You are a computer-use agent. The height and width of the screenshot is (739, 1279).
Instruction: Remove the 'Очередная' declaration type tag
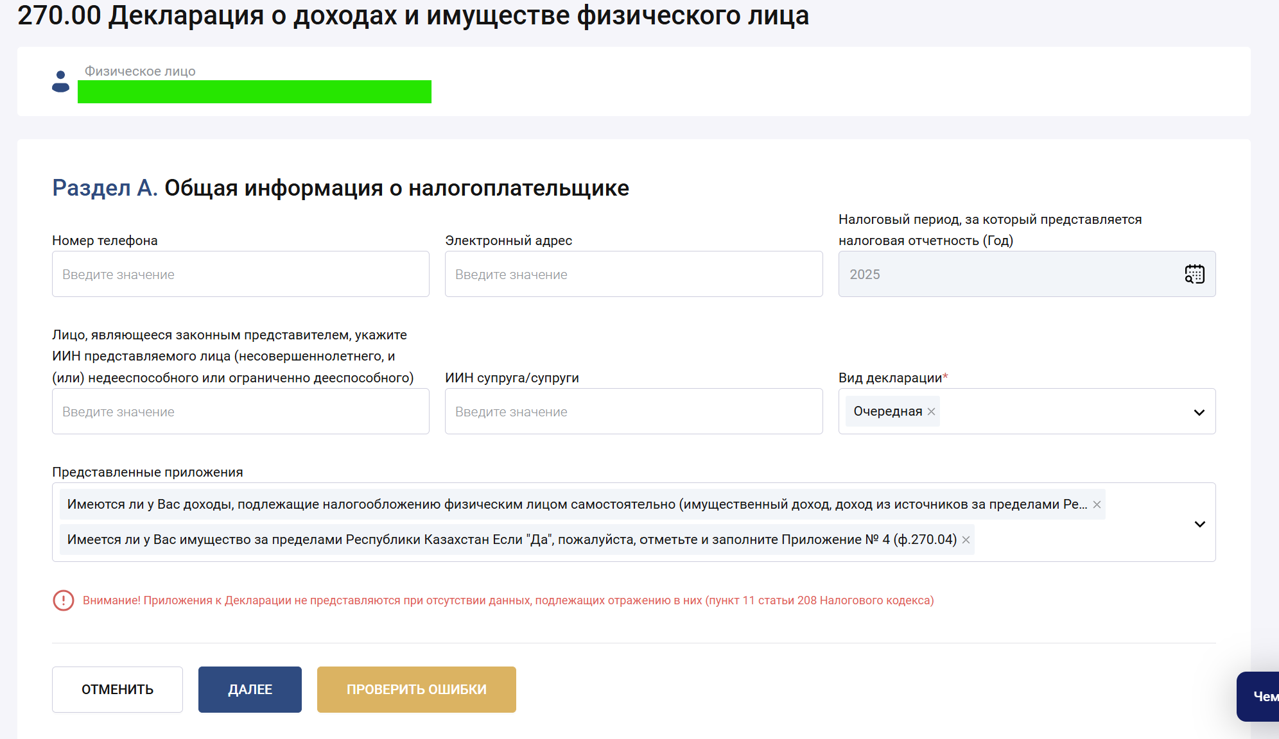point(931,412)
